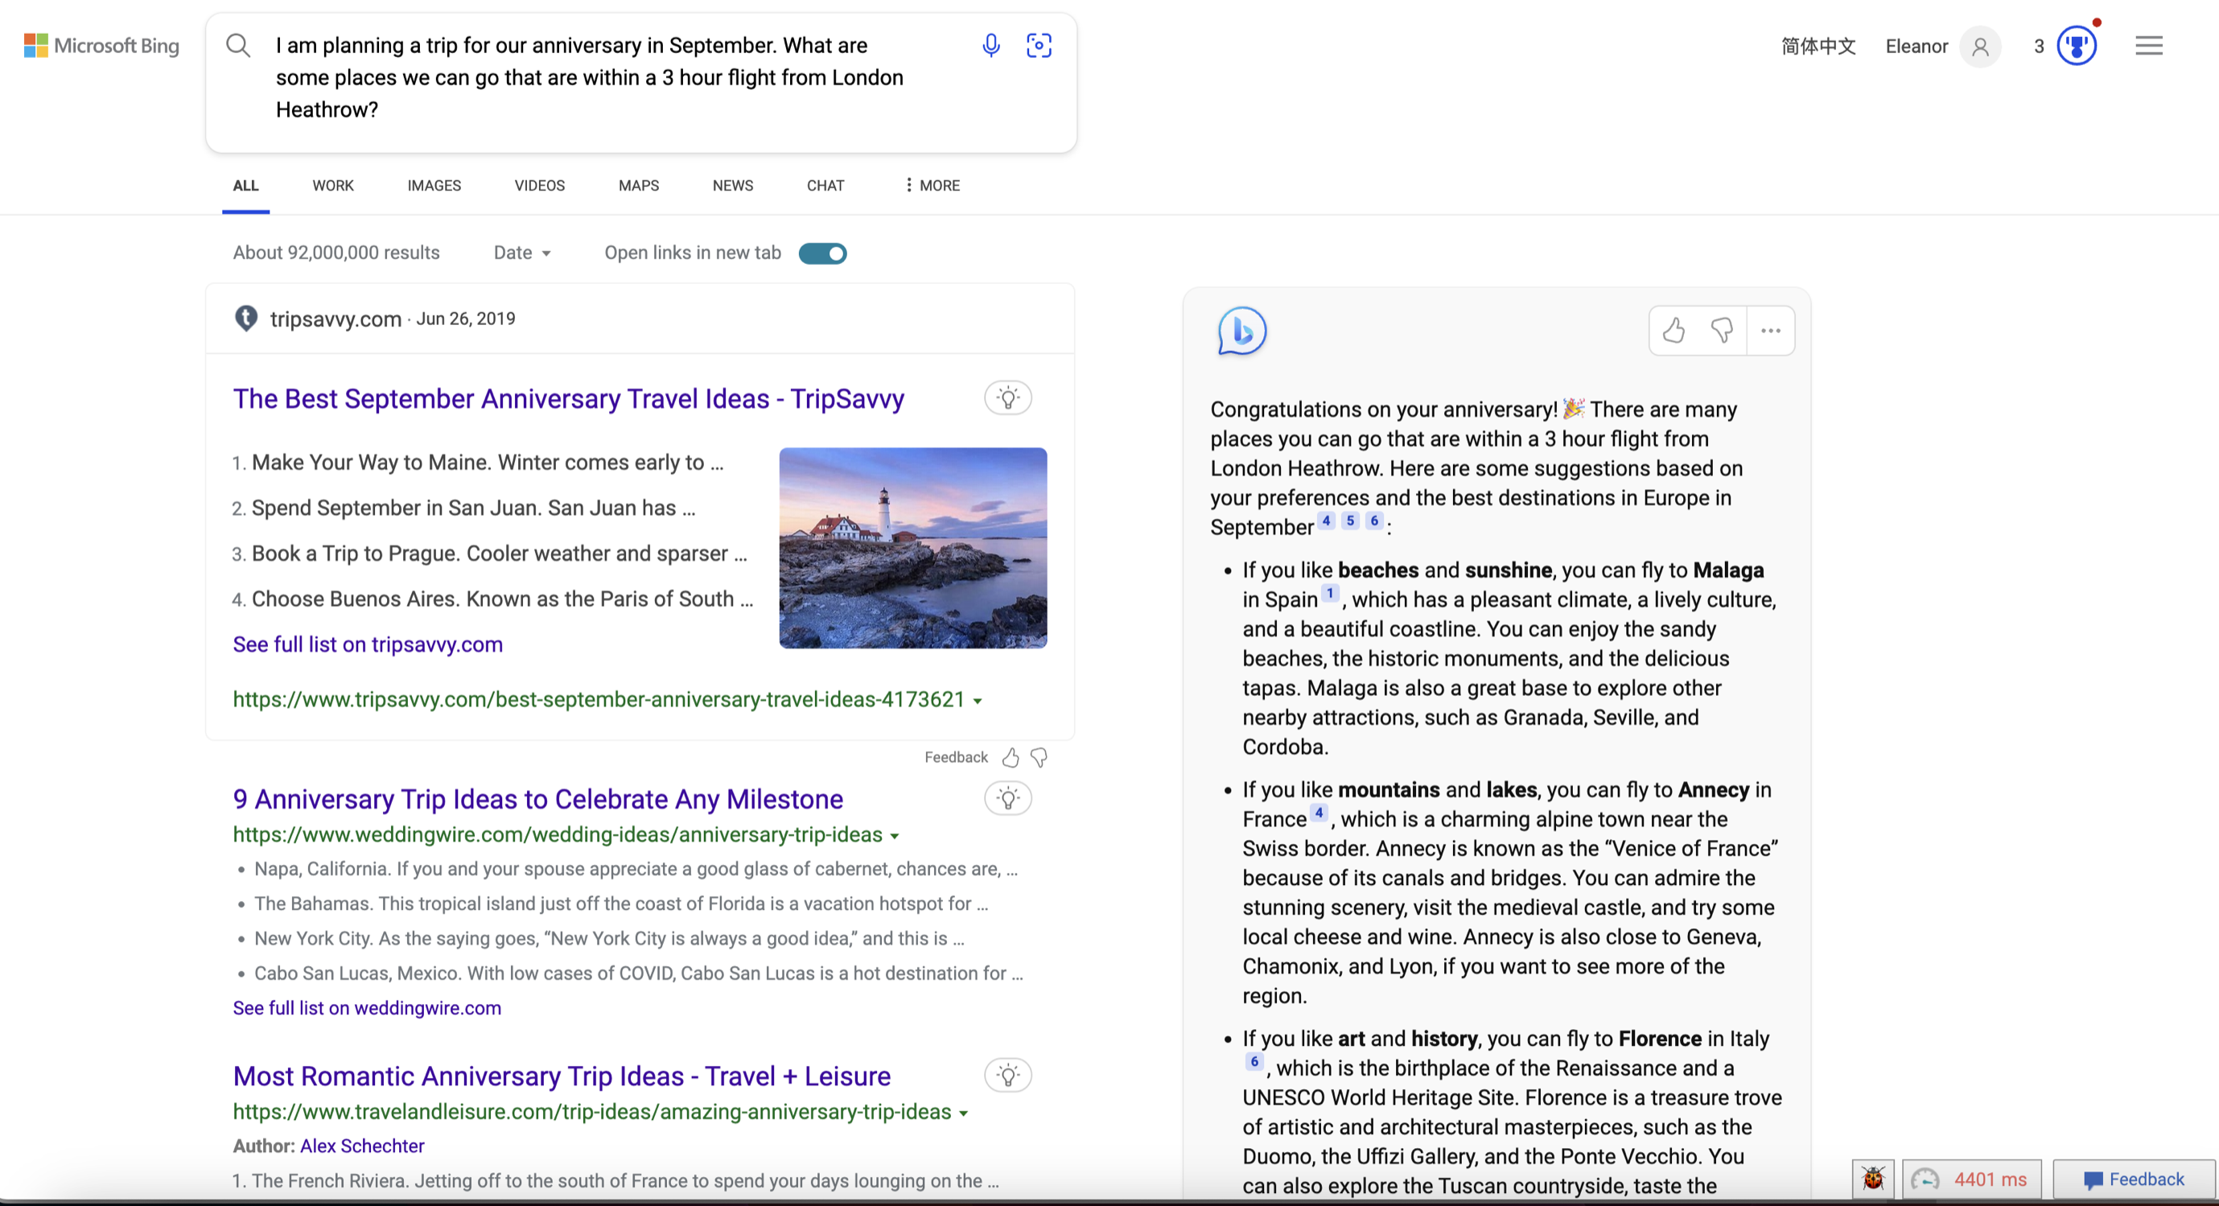This screenshot has width=2219, height=1206.
Task: Open Microsoft Rewards trophy icon
Action: pyautogui.click(x=2077, y=45)
